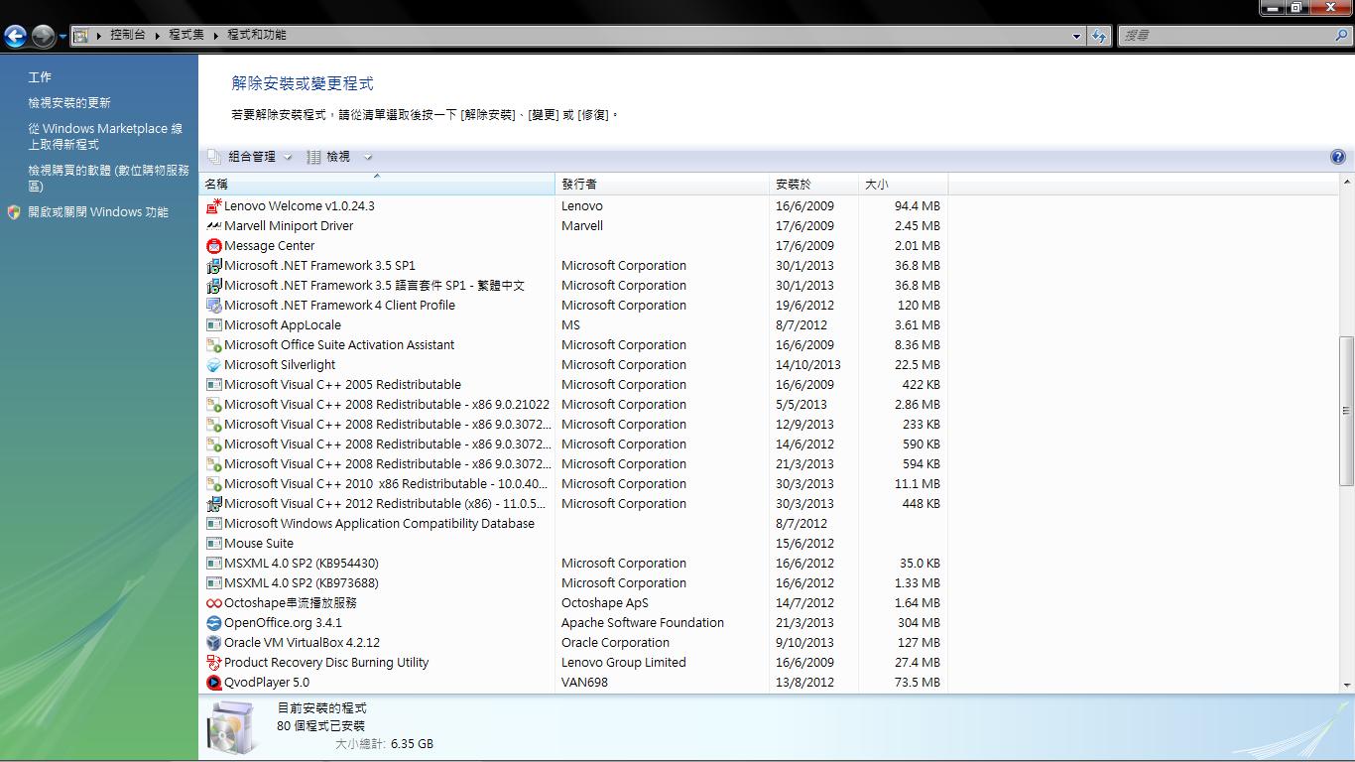
Task: Expand the address bar history dropdown
Action: pyautogui.click(x=1077, y=36)
